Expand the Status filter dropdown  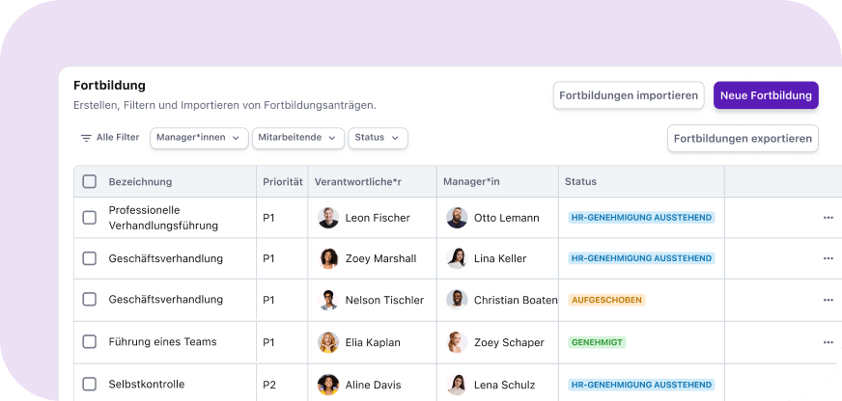coord(378,138)
